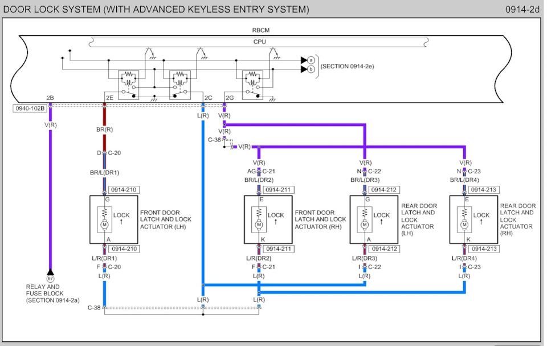Click the 'CPU' label inside the RBCM
547x346 pixels.
pos(260,42)
